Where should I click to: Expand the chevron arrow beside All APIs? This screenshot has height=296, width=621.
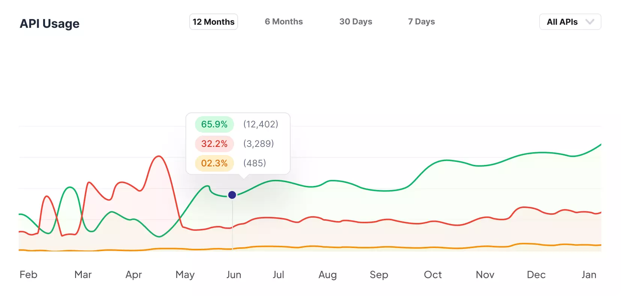click(590, 22)
